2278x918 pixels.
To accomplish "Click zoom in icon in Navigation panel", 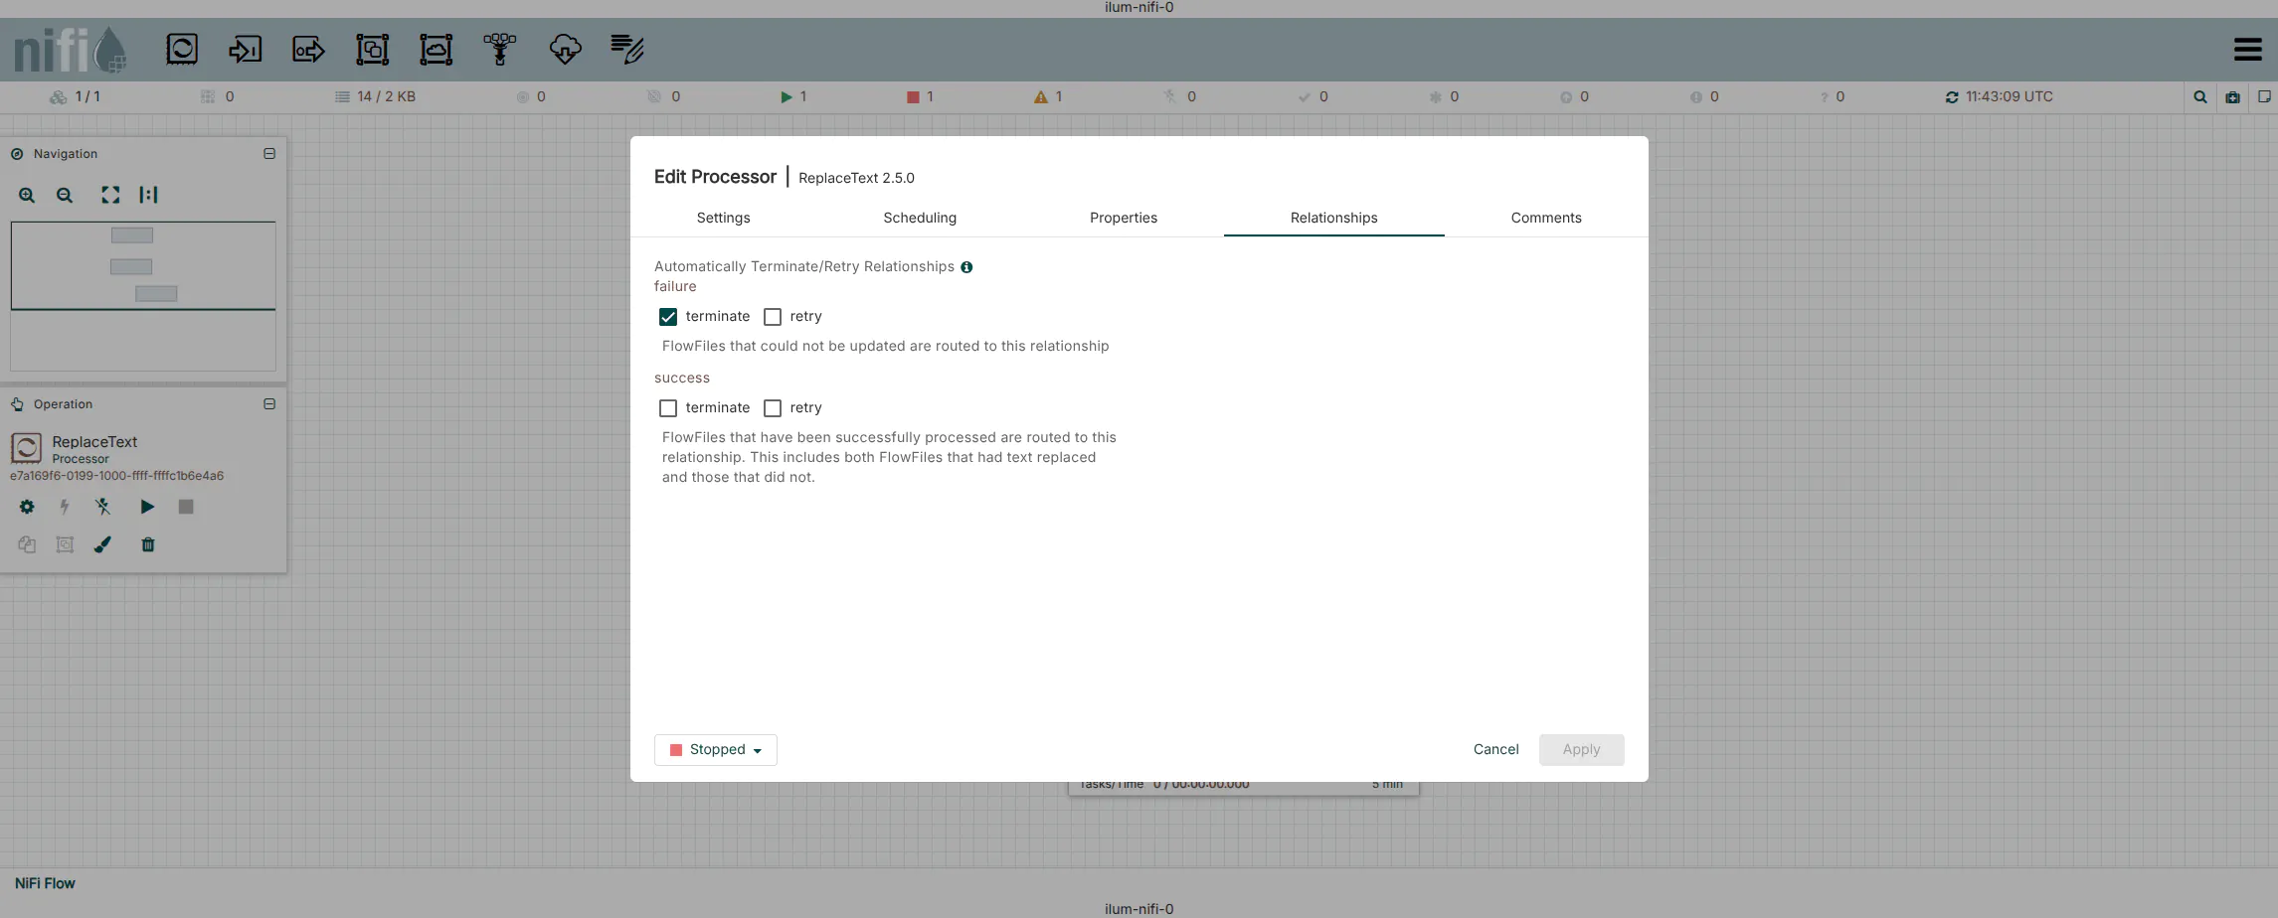I will [27, 196].
